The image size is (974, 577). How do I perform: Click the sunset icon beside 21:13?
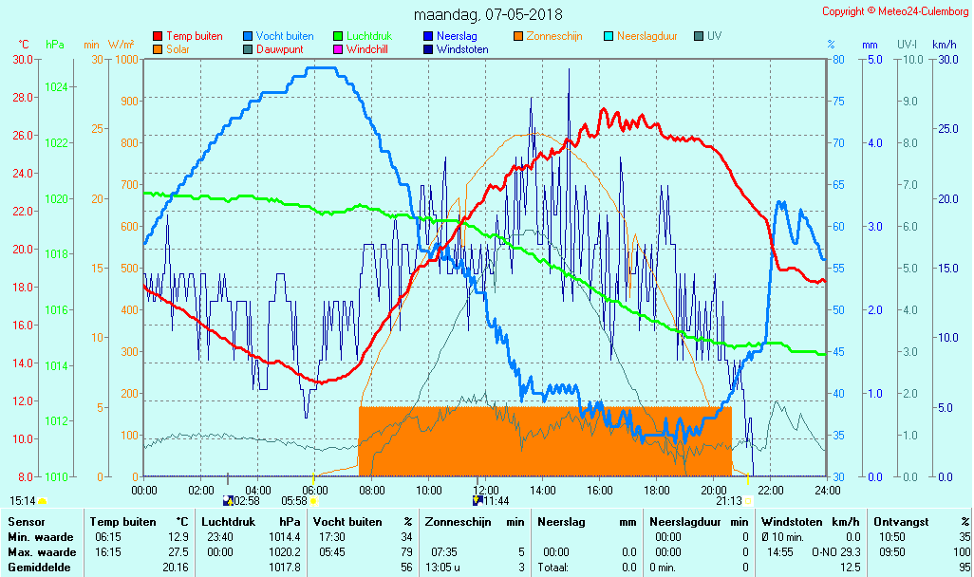[749, 500]
